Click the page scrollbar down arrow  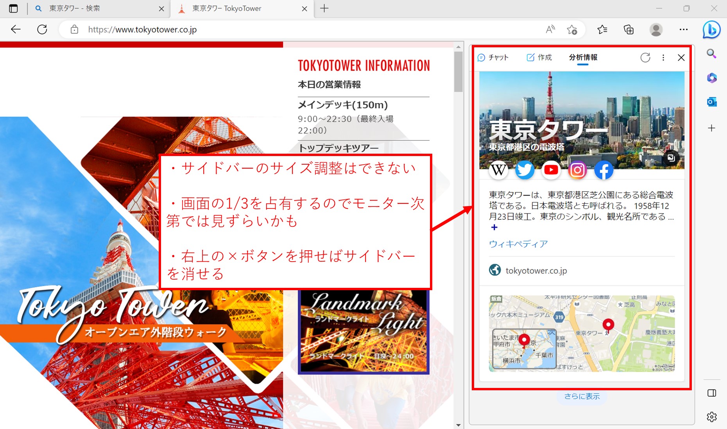[458, 425]
